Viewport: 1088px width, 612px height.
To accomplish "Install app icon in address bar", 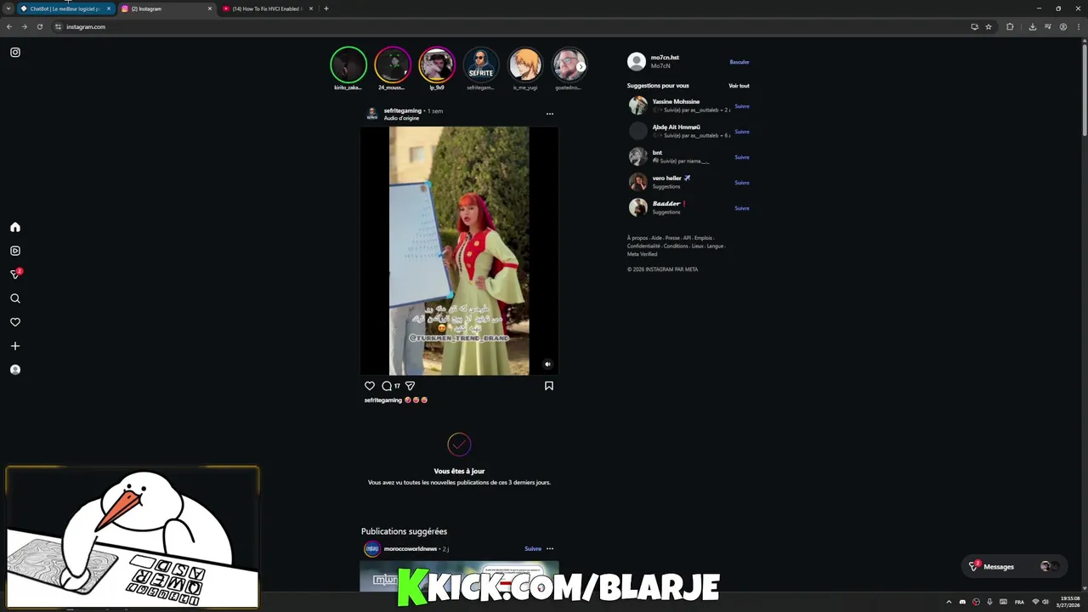I will pyautogui.click(x=975, y=26).
